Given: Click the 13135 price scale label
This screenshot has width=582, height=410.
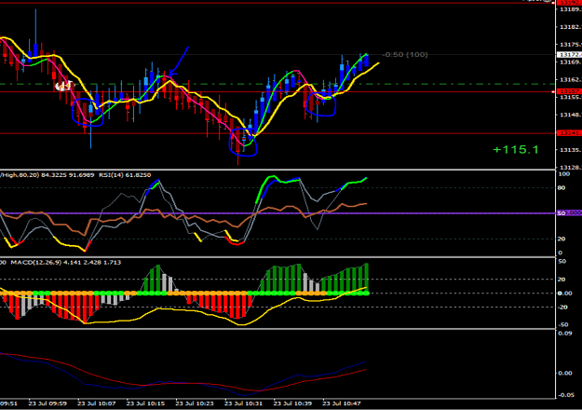Looking at the screenshot, I should tap(571, 150).
